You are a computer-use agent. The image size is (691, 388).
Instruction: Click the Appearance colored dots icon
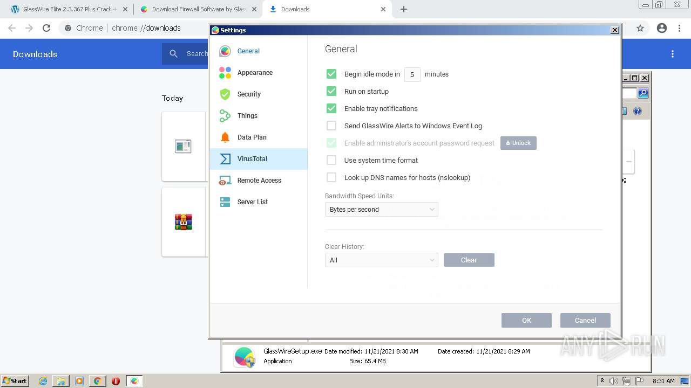(x=225, y=73)
